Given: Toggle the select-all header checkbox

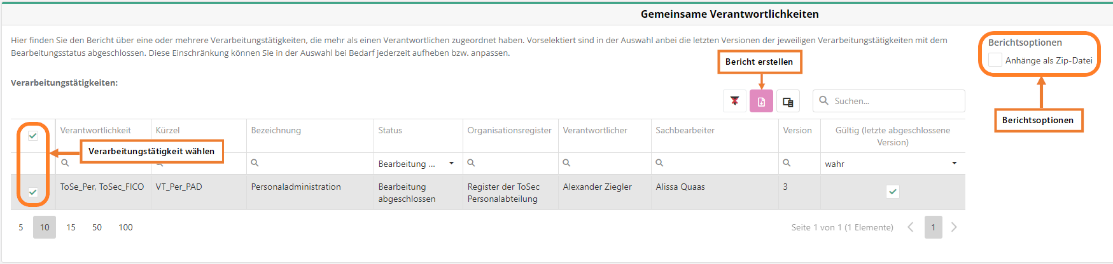Looking at the screenshot, I should pos(33,136).
